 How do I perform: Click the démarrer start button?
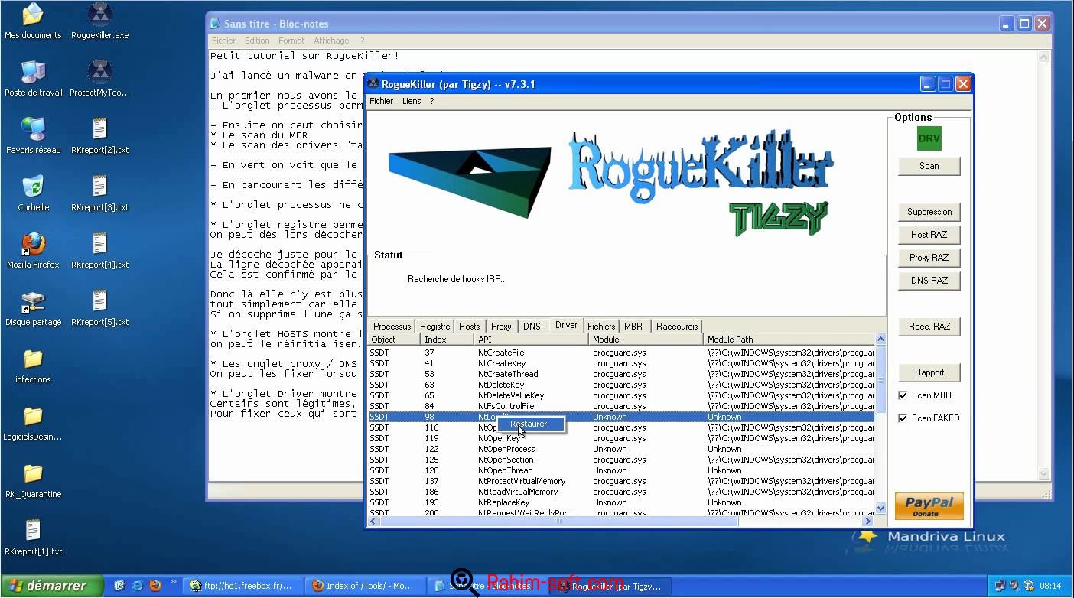[50, 586]
